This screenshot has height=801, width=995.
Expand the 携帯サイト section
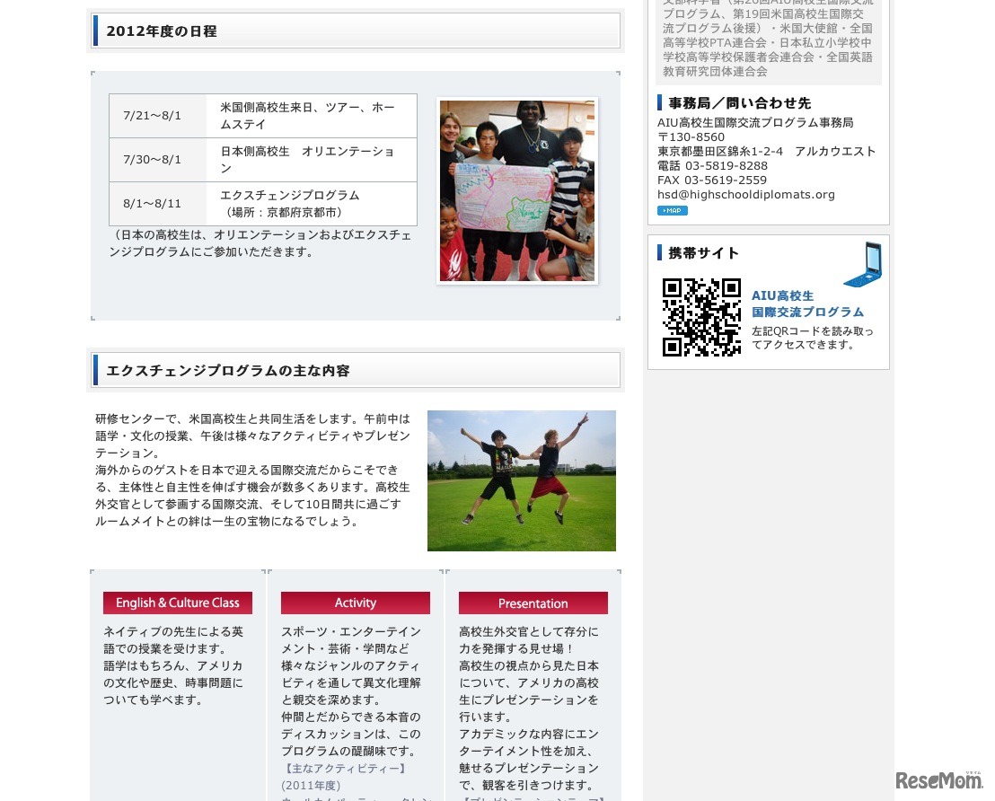(x=704, y=253)
